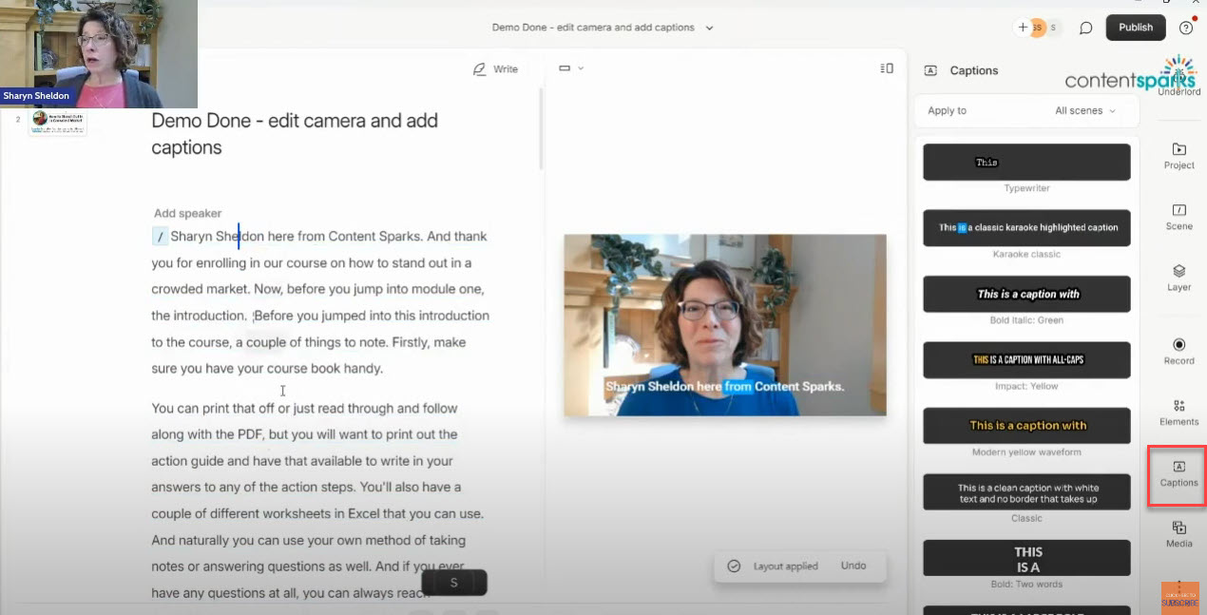Open the help question mark icon
This screenshot has height=615, width=1207.
(1185, 28)
